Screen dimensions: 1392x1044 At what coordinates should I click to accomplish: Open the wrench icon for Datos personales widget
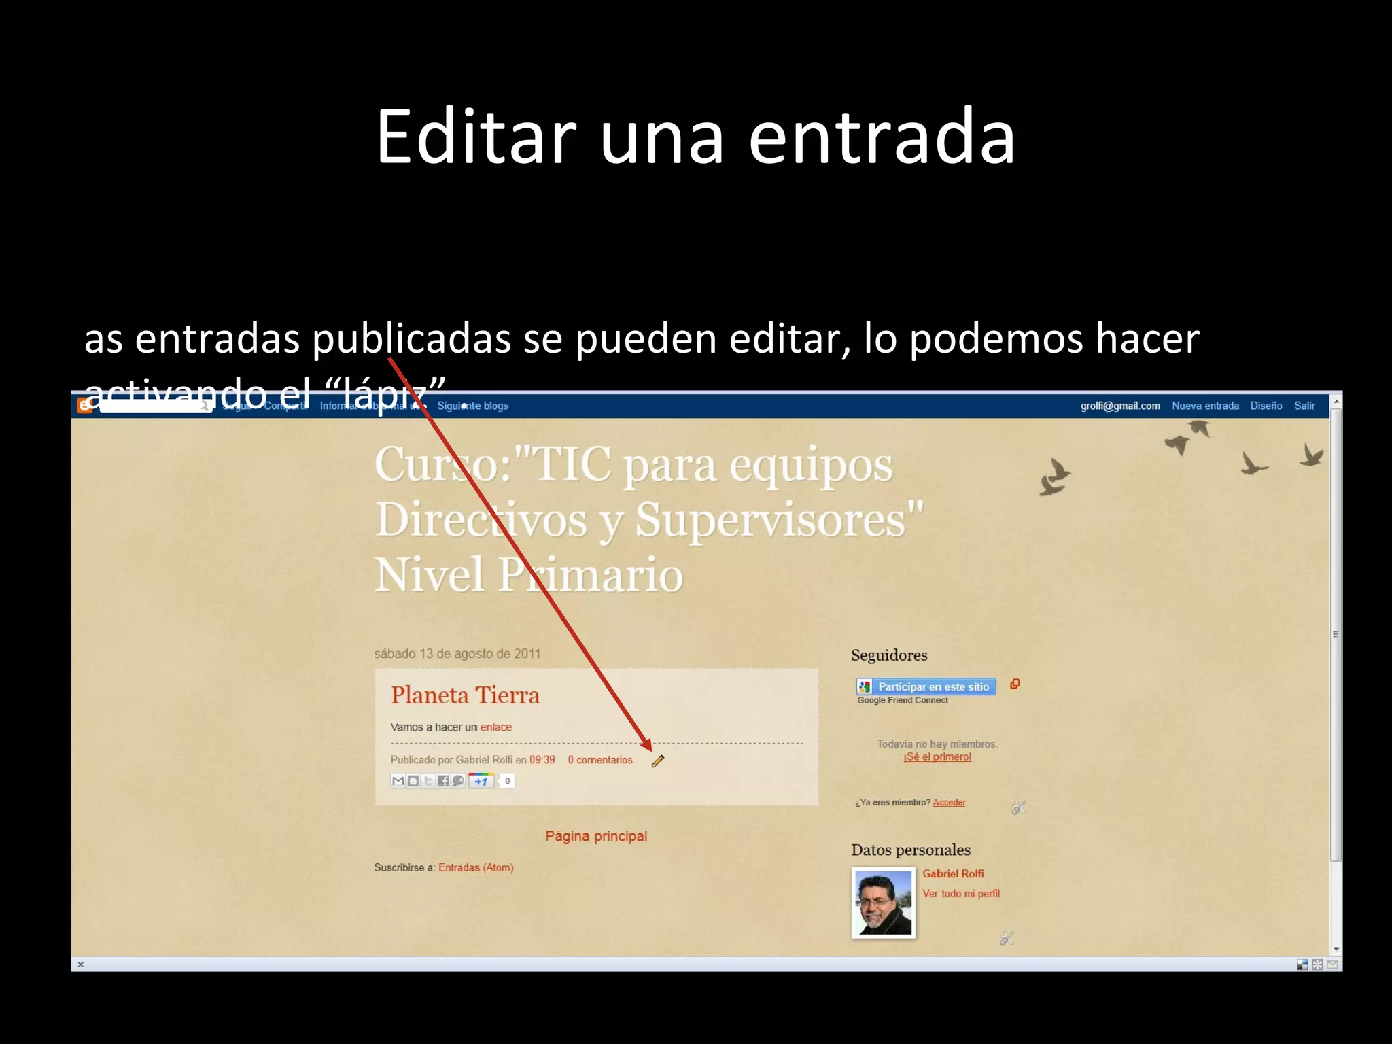[1007, 939]
